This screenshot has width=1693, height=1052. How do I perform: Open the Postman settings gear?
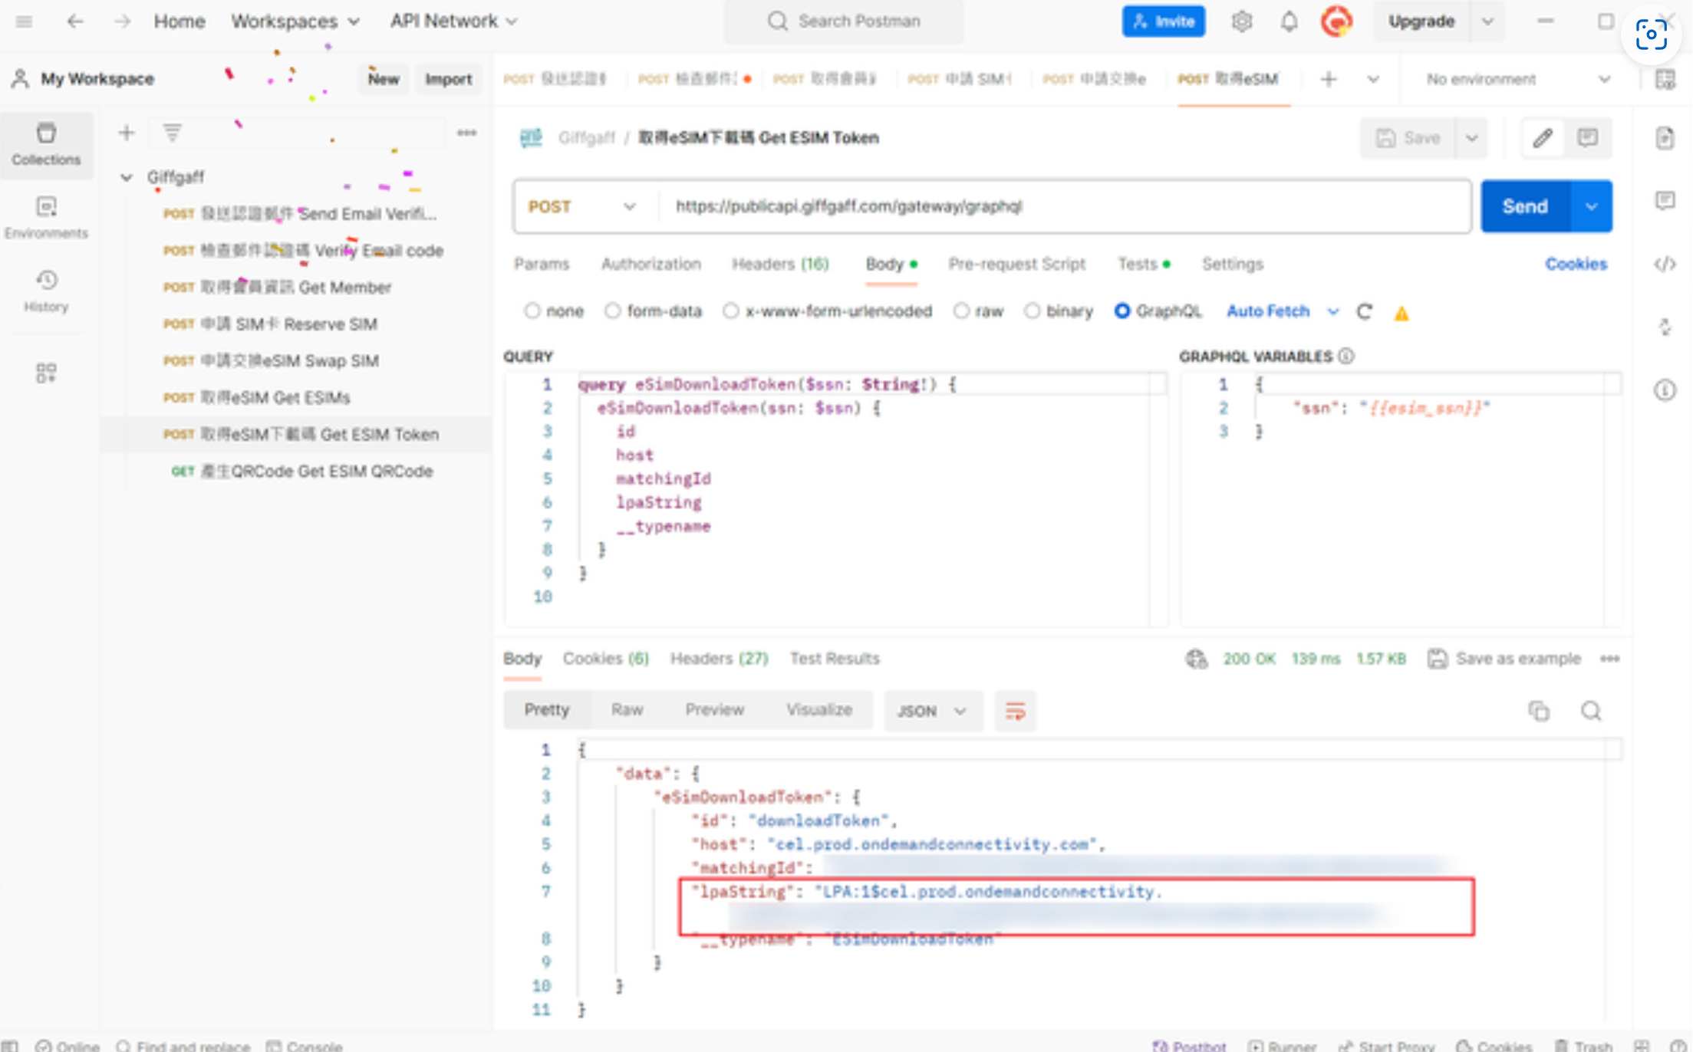(1241, 21)
